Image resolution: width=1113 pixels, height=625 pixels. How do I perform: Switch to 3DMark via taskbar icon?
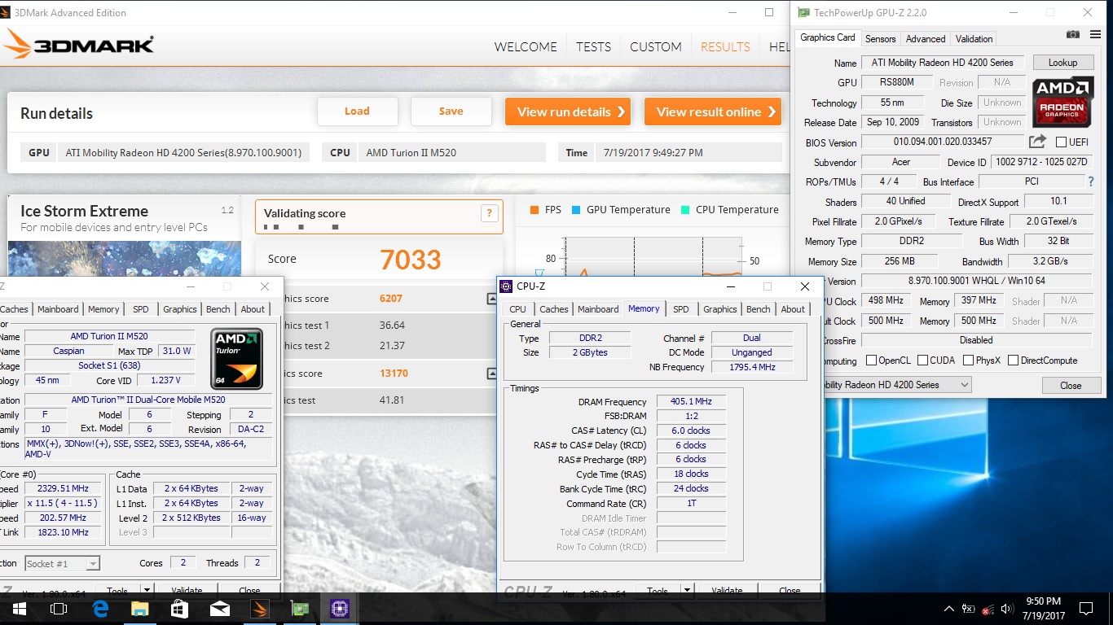click(x=260, y=609)
